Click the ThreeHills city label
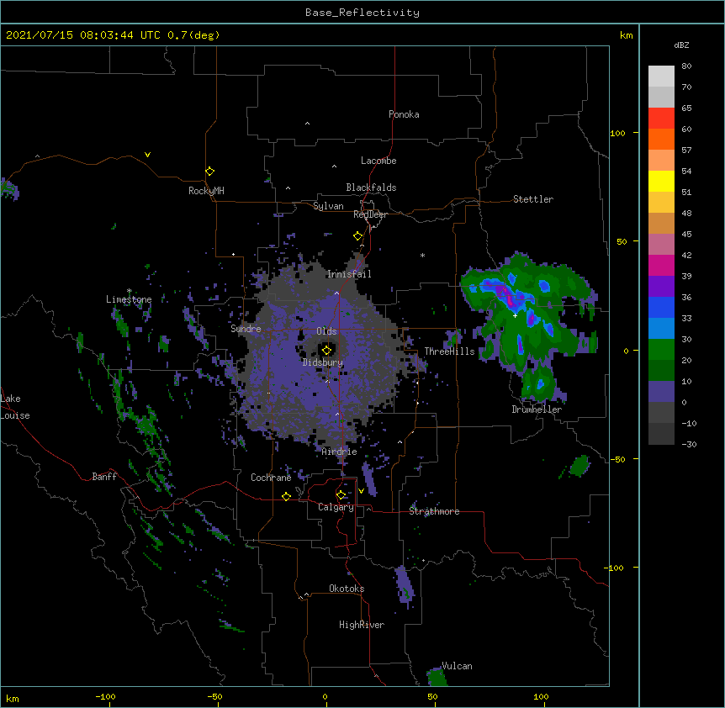The height and width of the screenshot is (708, 725). (449, 351)
